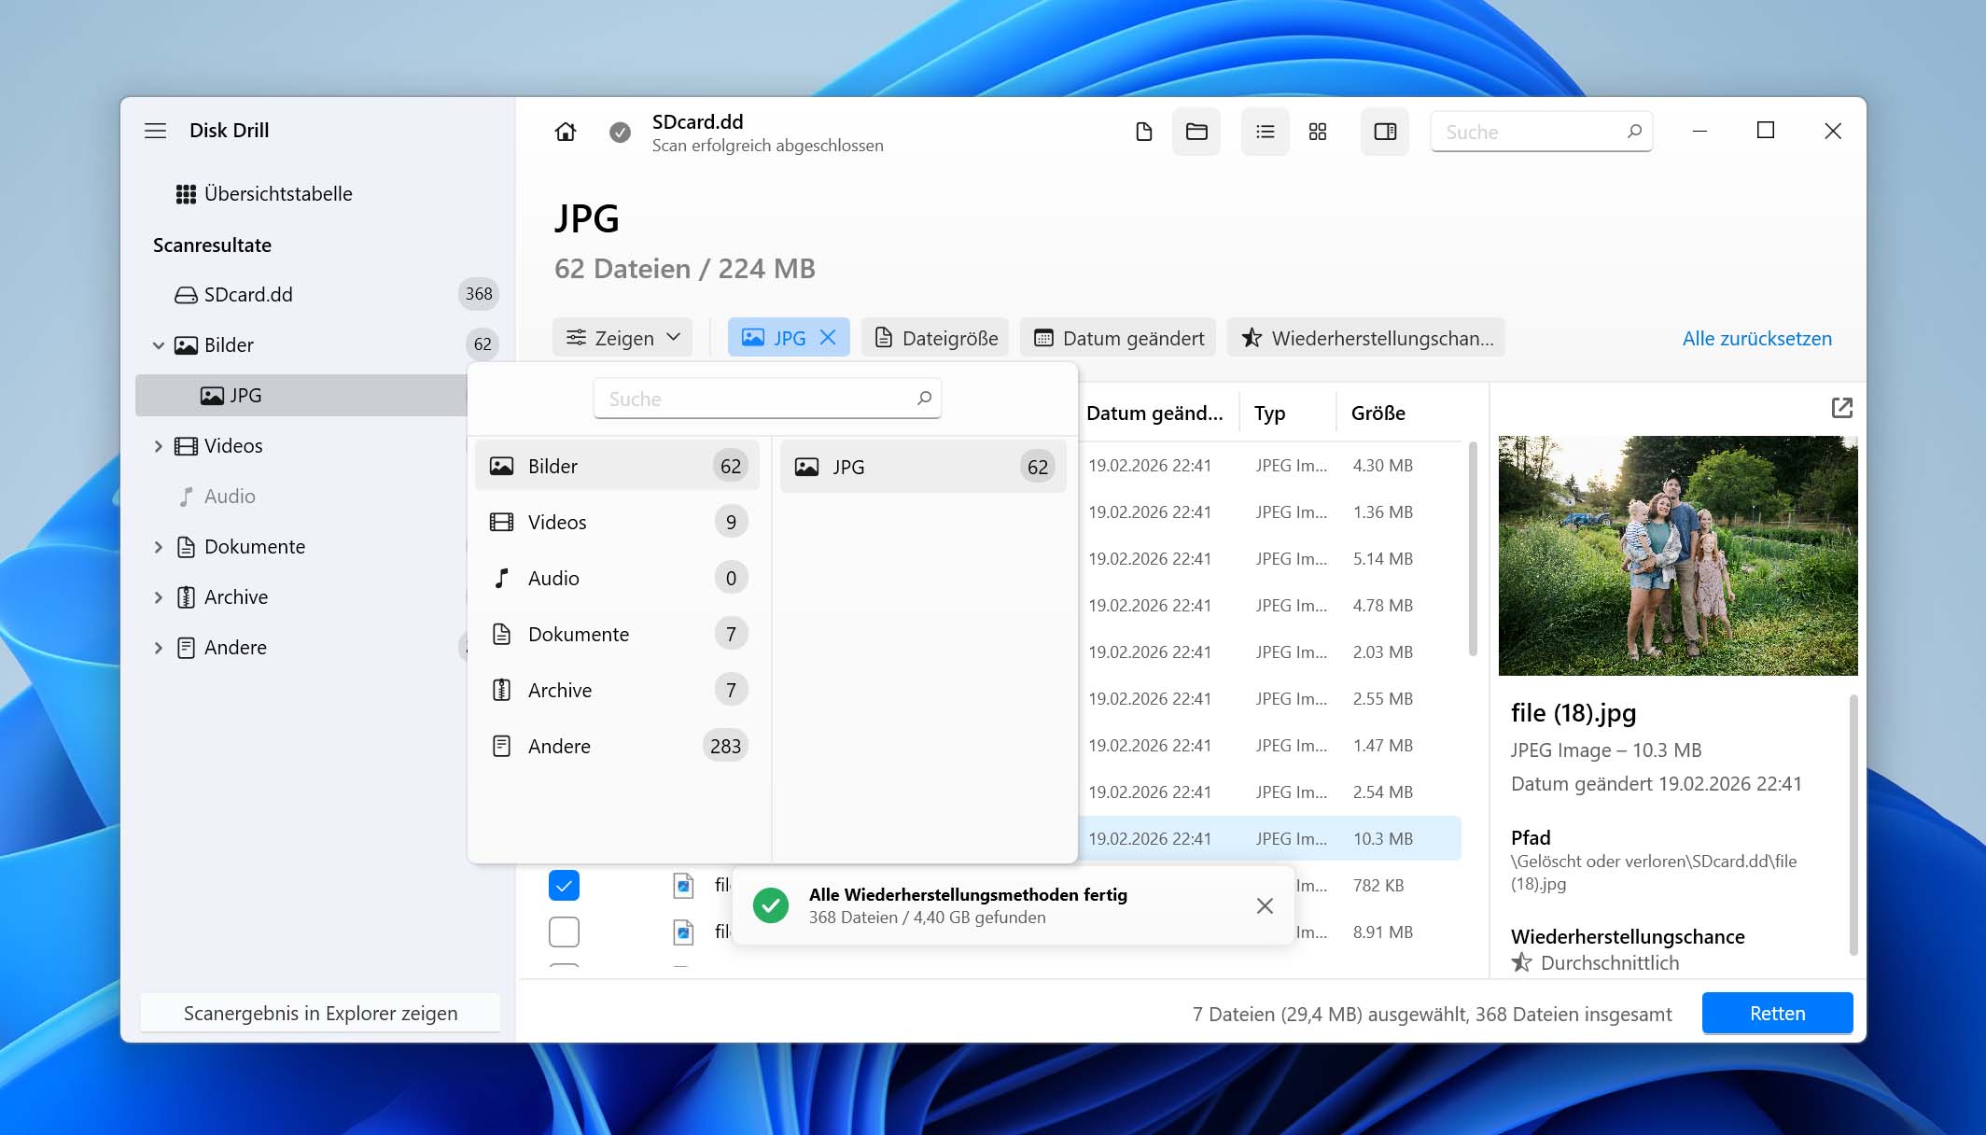Viewport: 1986px width, 1135px height.
Task: Toggle the preview side panel icon
Action: [x=1385, y=132]
